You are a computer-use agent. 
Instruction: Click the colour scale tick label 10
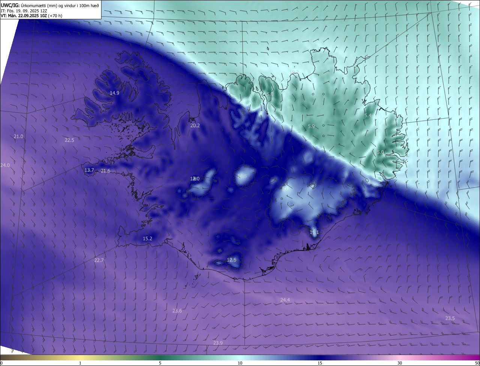tap(240, 363)
